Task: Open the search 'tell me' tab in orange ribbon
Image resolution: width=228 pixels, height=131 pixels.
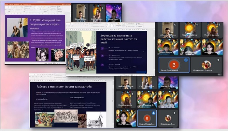Action: [x=28, y=4]
